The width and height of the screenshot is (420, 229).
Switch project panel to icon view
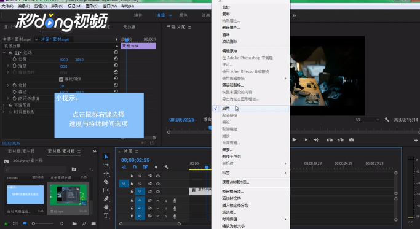click(x=25, y=223)
